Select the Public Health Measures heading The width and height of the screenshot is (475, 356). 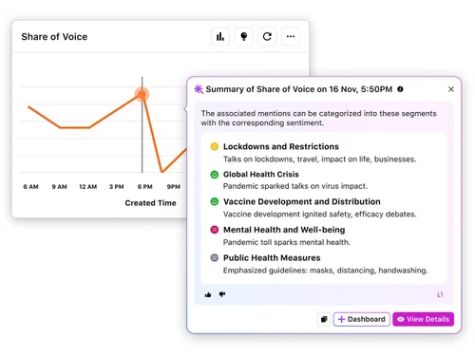tap(272, 258)
